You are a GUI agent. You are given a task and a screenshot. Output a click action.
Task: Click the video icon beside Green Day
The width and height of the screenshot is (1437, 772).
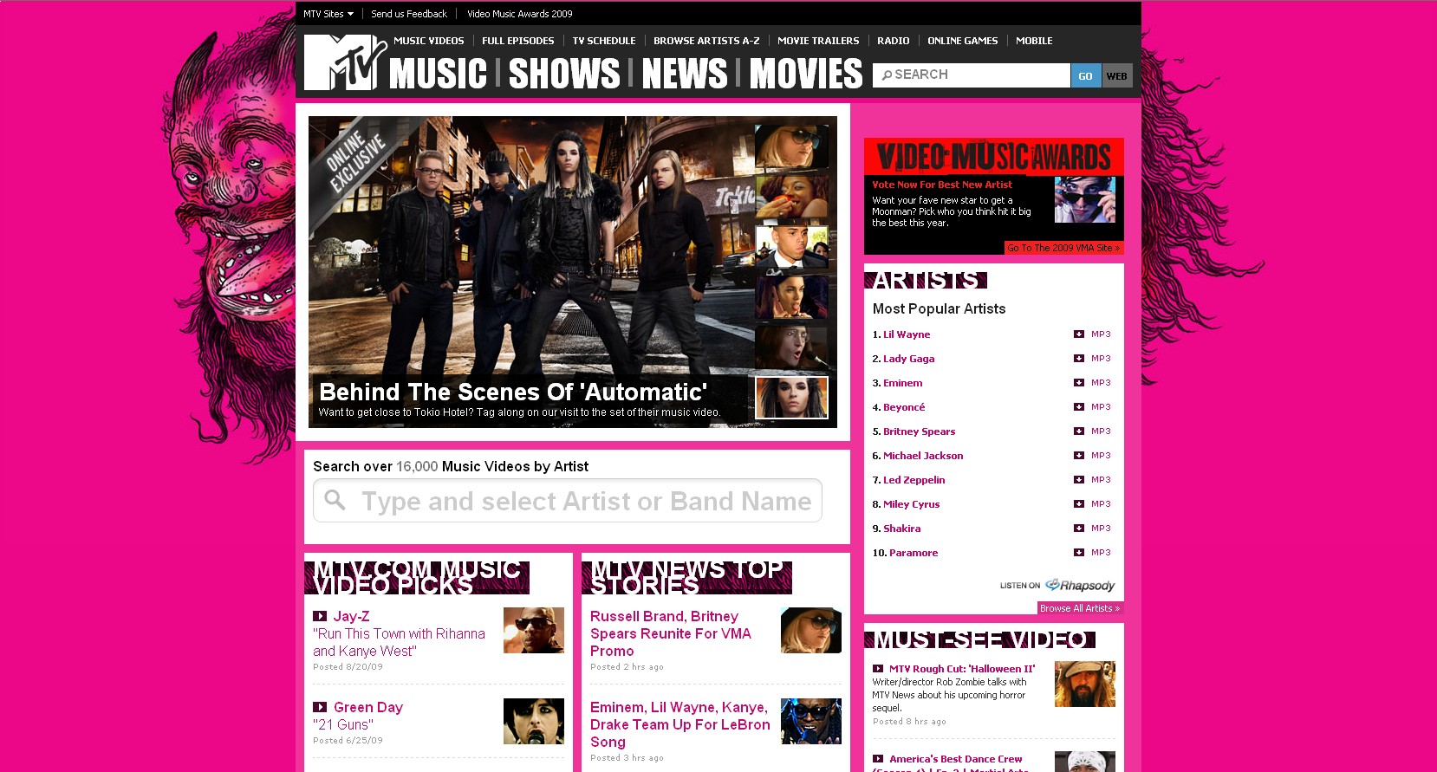coord(320,708)
